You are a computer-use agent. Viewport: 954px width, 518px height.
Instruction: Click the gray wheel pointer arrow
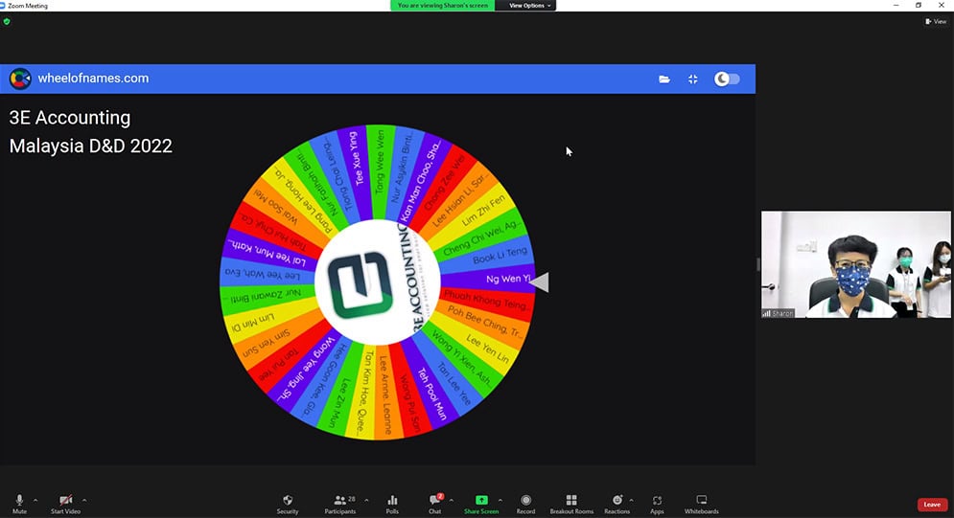[x=540, y=282]
